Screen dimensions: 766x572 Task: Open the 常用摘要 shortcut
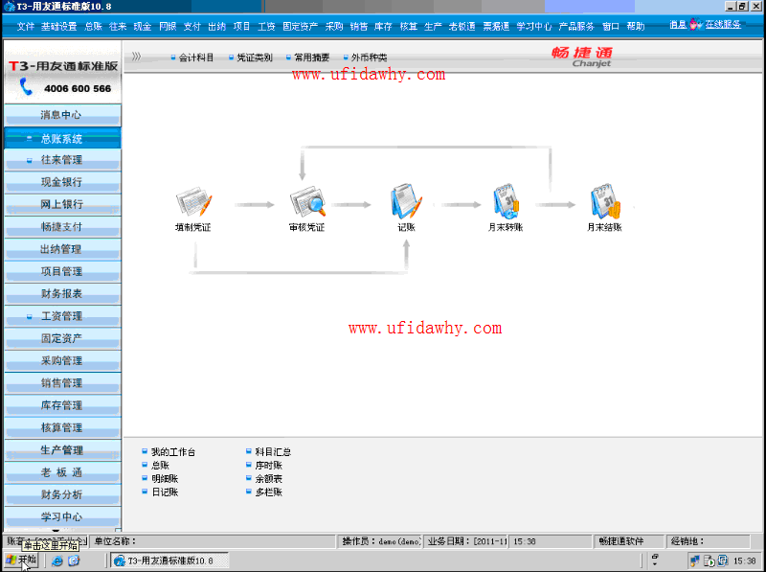click(x=312, y=57)
